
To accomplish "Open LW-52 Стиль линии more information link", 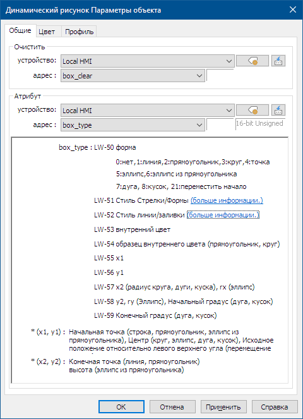I will [223, 215].
